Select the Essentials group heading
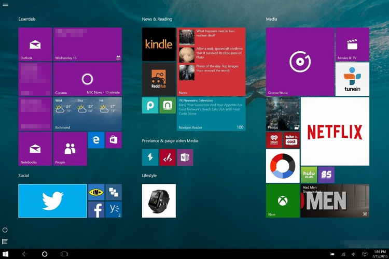 27,19
